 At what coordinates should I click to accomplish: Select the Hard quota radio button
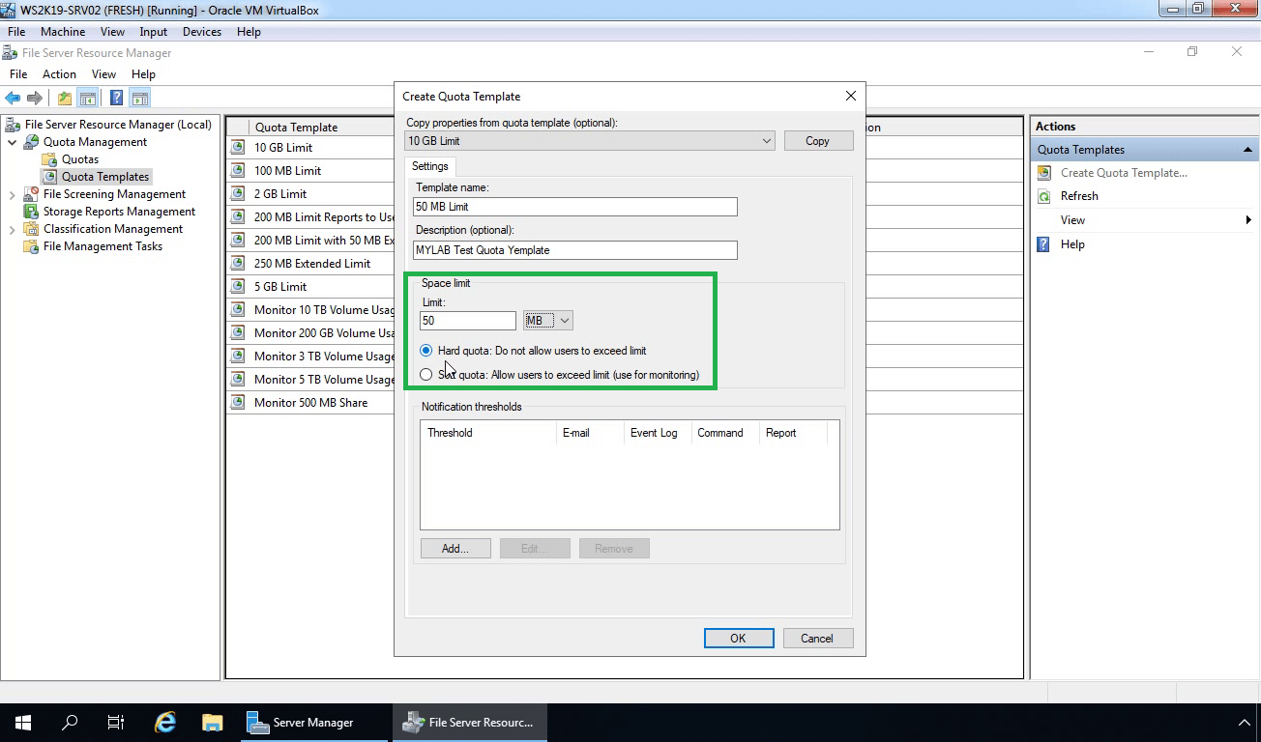(x=426, y=351)
